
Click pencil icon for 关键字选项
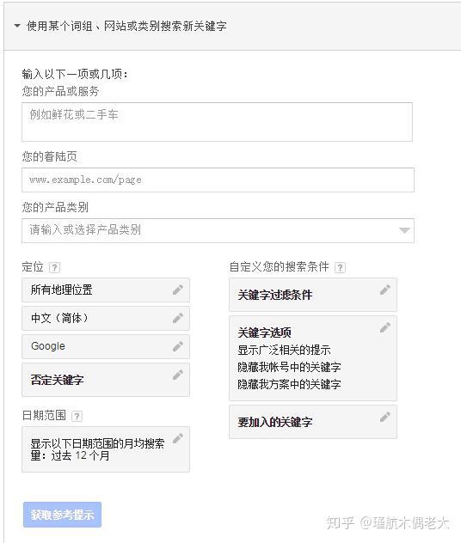(385, 327)
